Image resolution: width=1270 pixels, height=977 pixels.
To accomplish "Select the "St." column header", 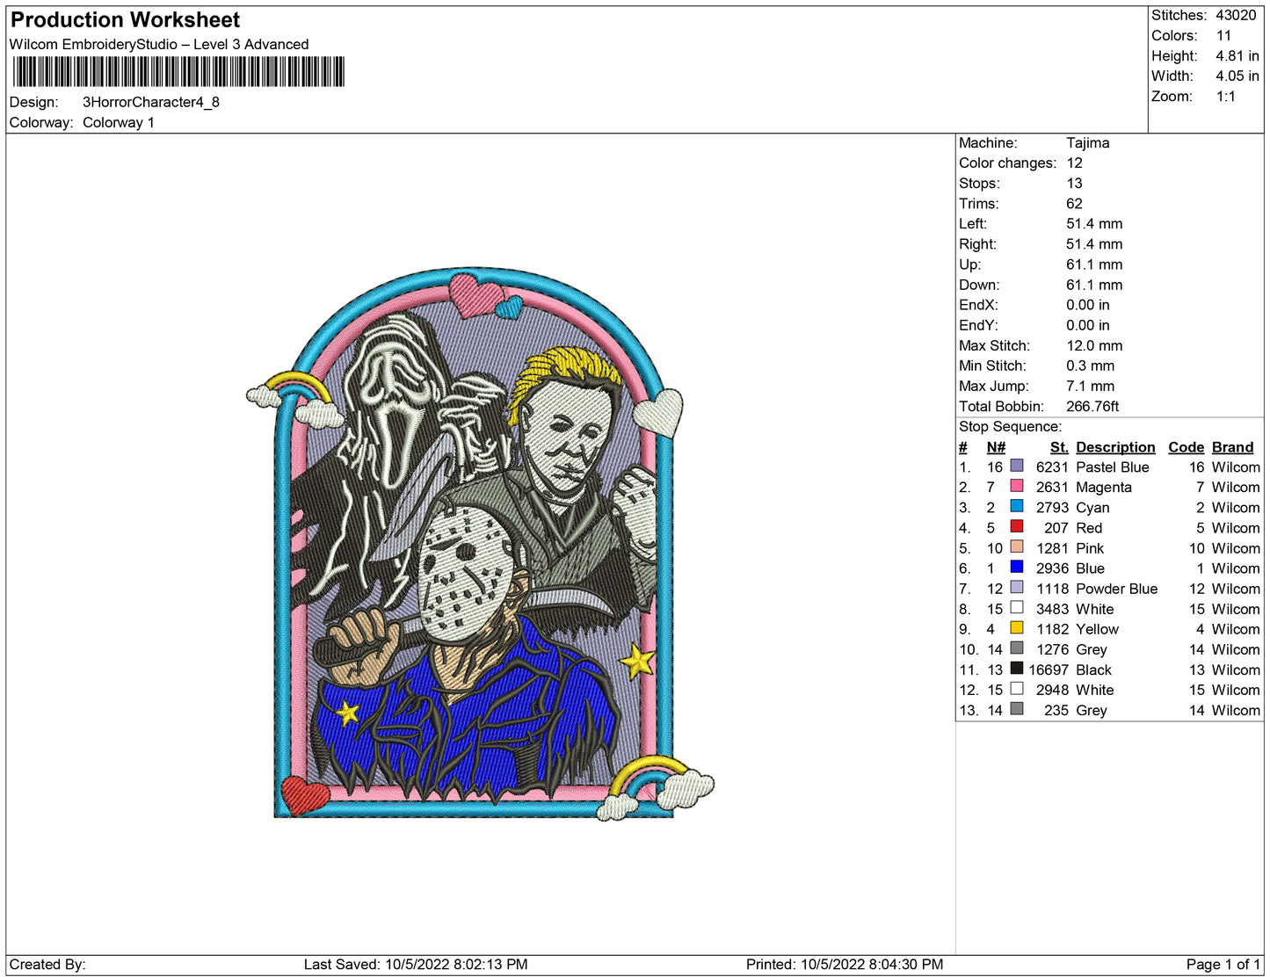I will [1059, 447].
